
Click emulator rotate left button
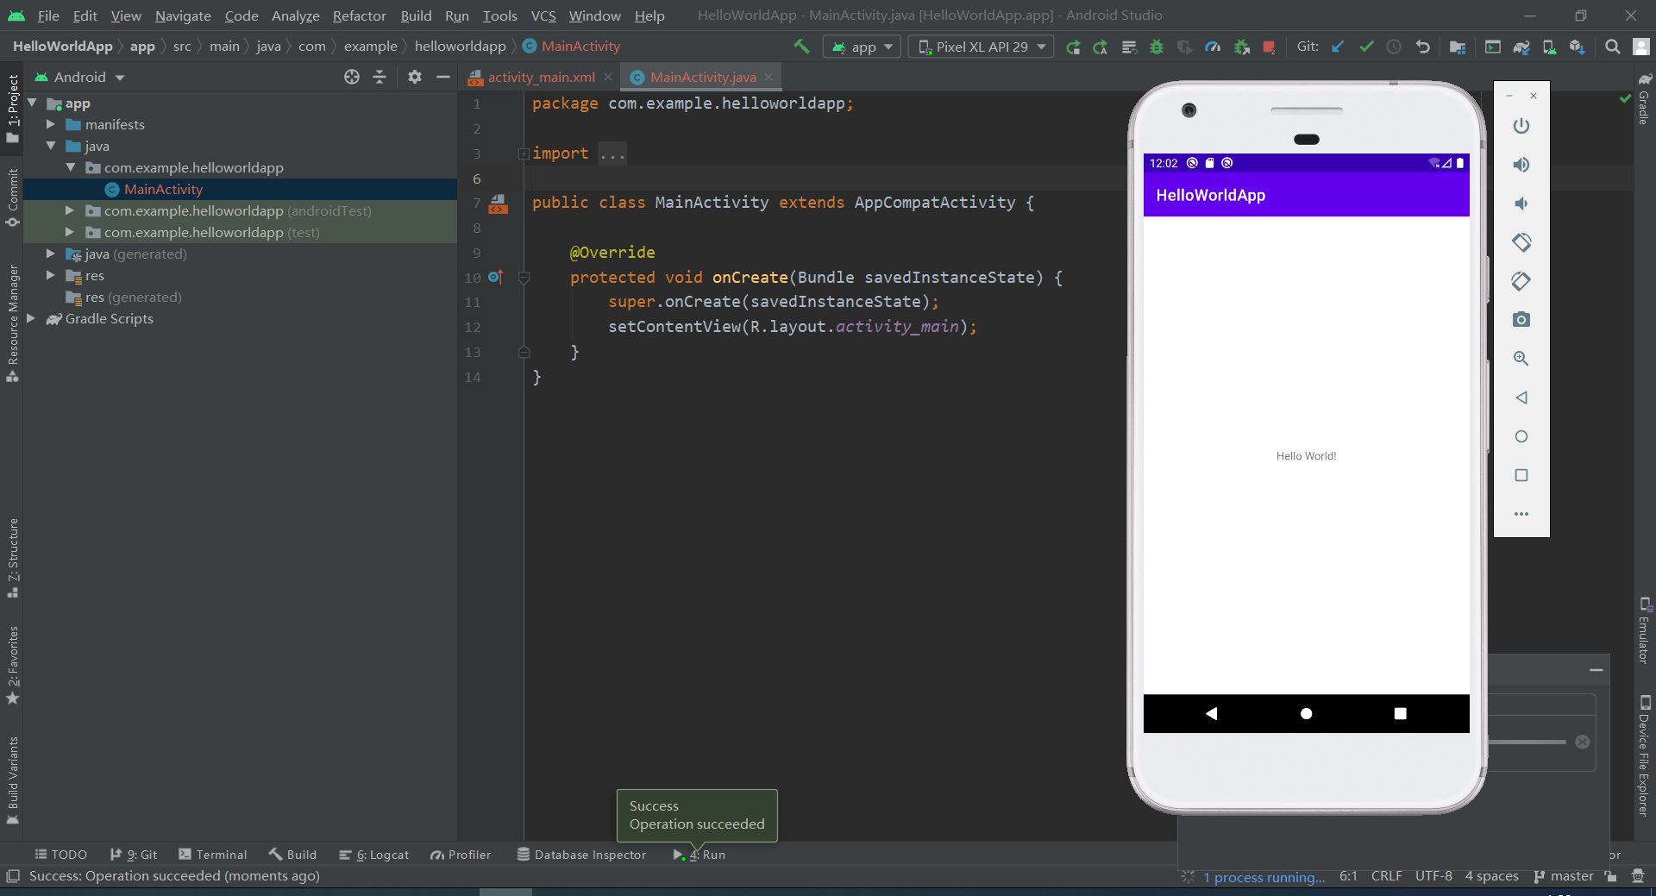pyautogui.click(x=1521, y=242)
